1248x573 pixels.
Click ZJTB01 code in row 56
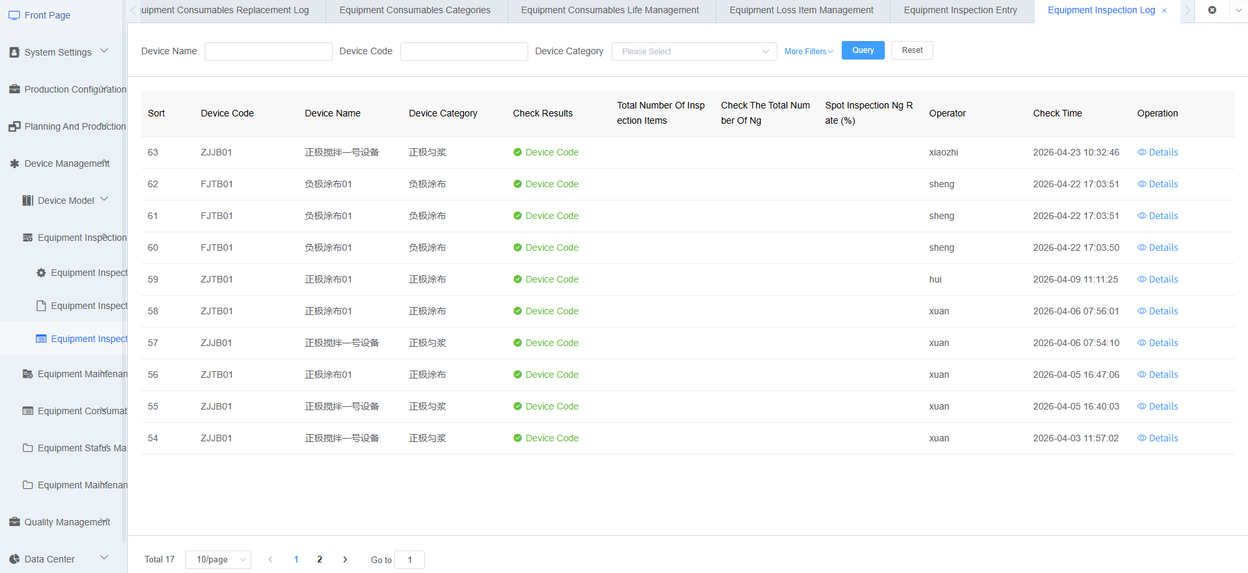point(217,375)
